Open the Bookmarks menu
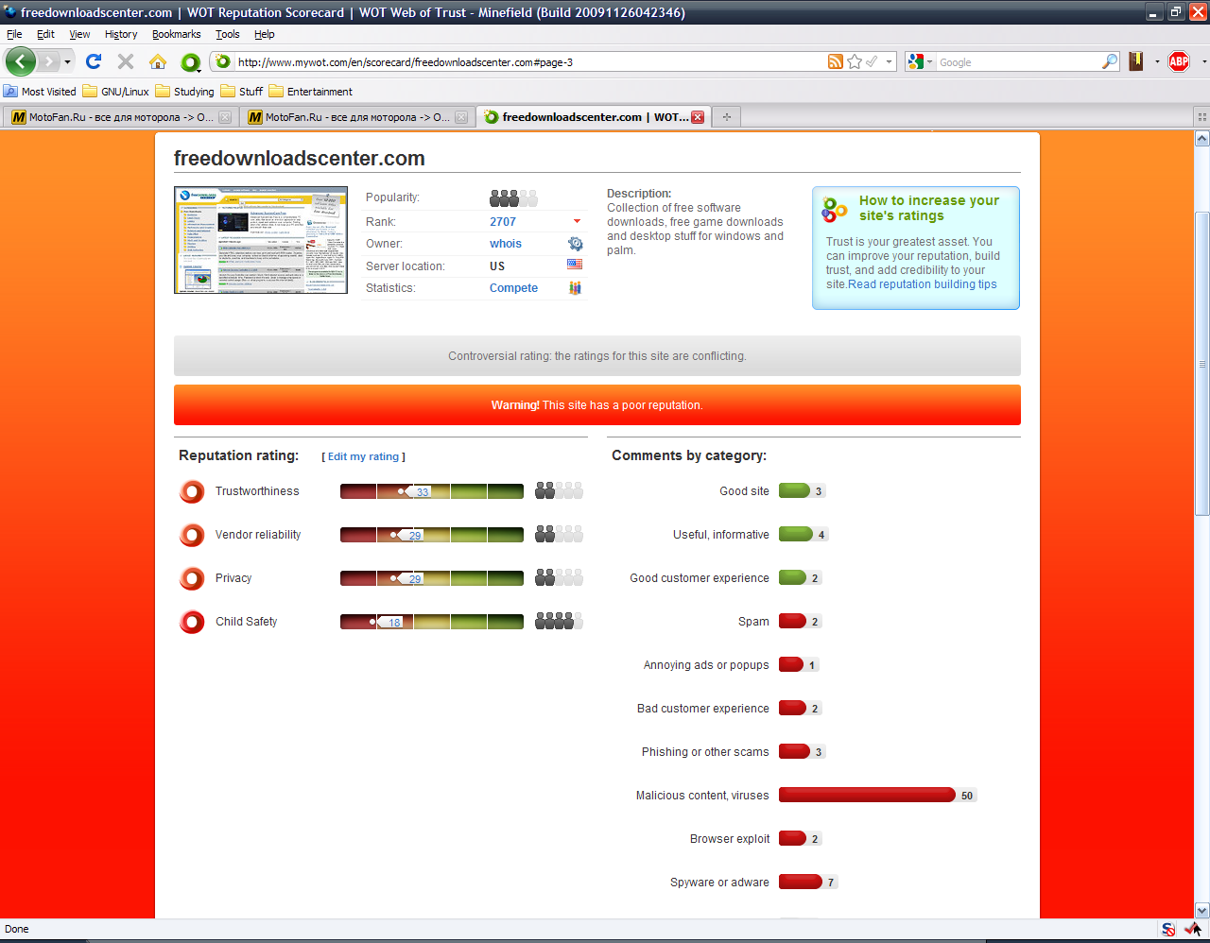The image size is (1210, 943). pos(177,34)
